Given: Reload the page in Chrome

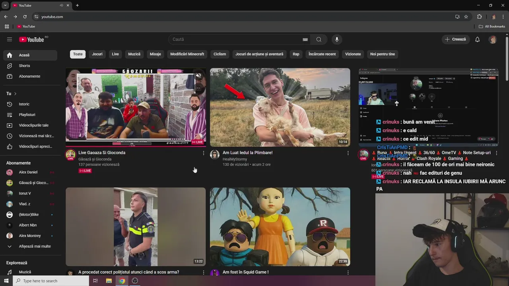Looking at the screenshot, I should [x=25, y=17].
